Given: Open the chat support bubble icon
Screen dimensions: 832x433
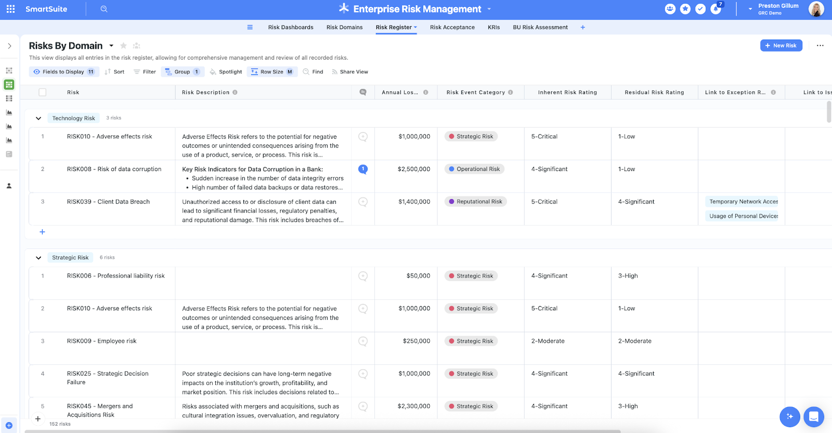Looking at the screenshot, I should point(813,416).
